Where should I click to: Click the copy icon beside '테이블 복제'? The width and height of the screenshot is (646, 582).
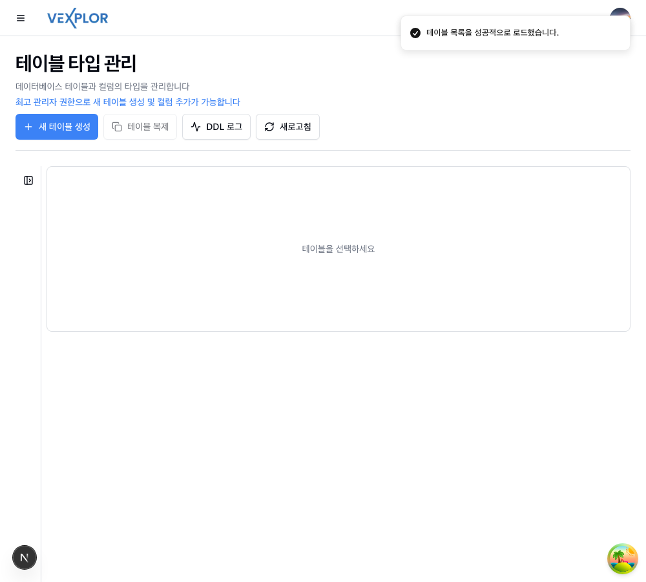click(x=117, y=127)
